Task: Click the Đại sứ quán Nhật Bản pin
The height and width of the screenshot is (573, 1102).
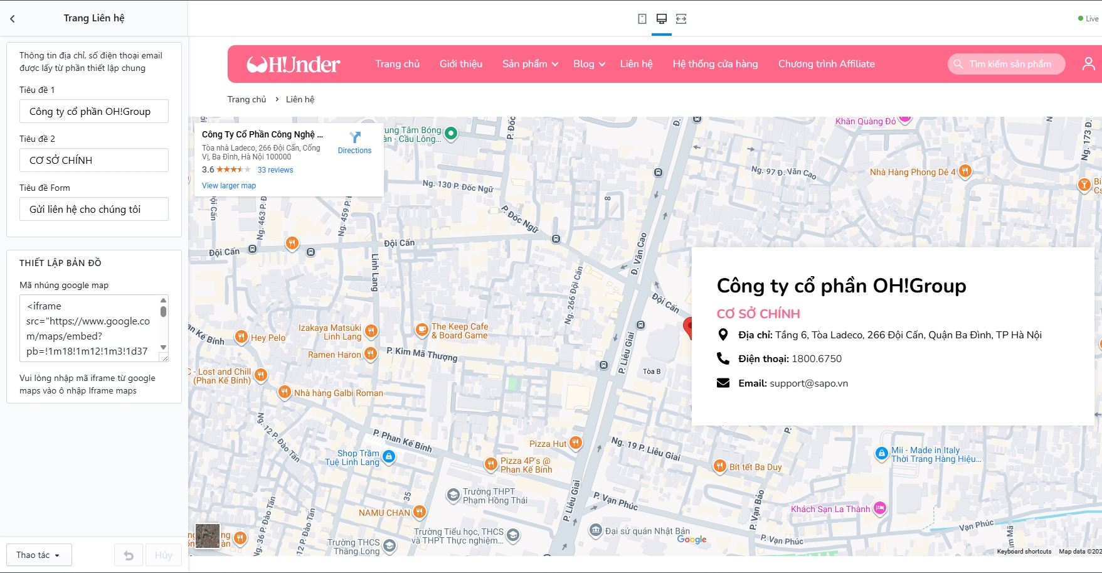Action: pos(596,530)
